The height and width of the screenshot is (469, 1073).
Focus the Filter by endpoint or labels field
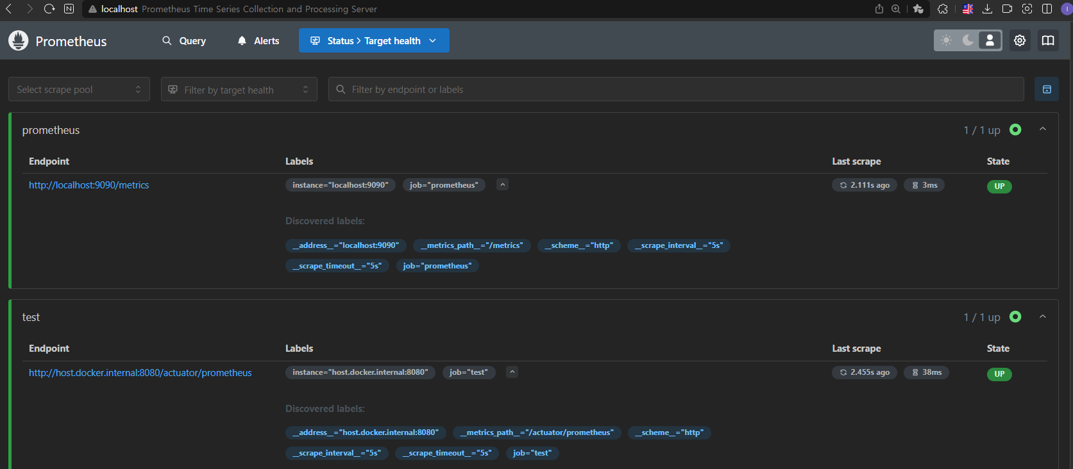click(x=676, y=89)
